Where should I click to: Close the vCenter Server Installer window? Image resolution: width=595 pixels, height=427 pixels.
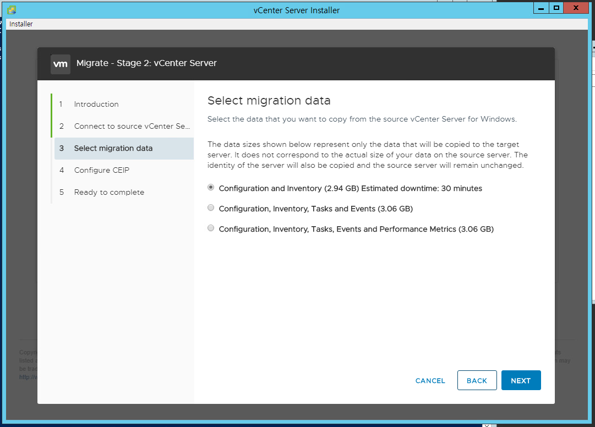pyautogui.click(x=576, y=8)
